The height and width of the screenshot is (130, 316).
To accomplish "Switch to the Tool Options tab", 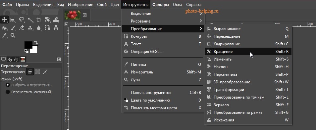I will (3, 59).
